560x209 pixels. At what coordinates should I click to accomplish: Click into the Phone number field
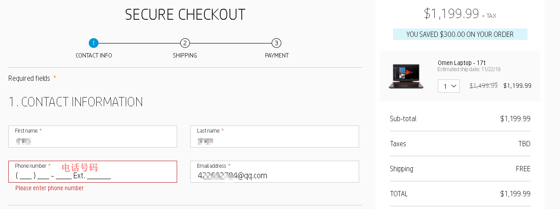point(92,176)
